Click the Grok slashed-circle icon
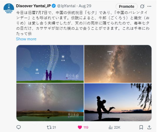 pos(142,6)
